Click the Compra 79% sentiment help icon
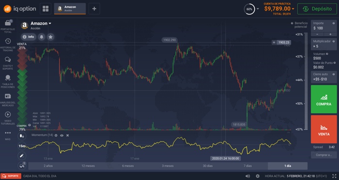 coord(30,125)
